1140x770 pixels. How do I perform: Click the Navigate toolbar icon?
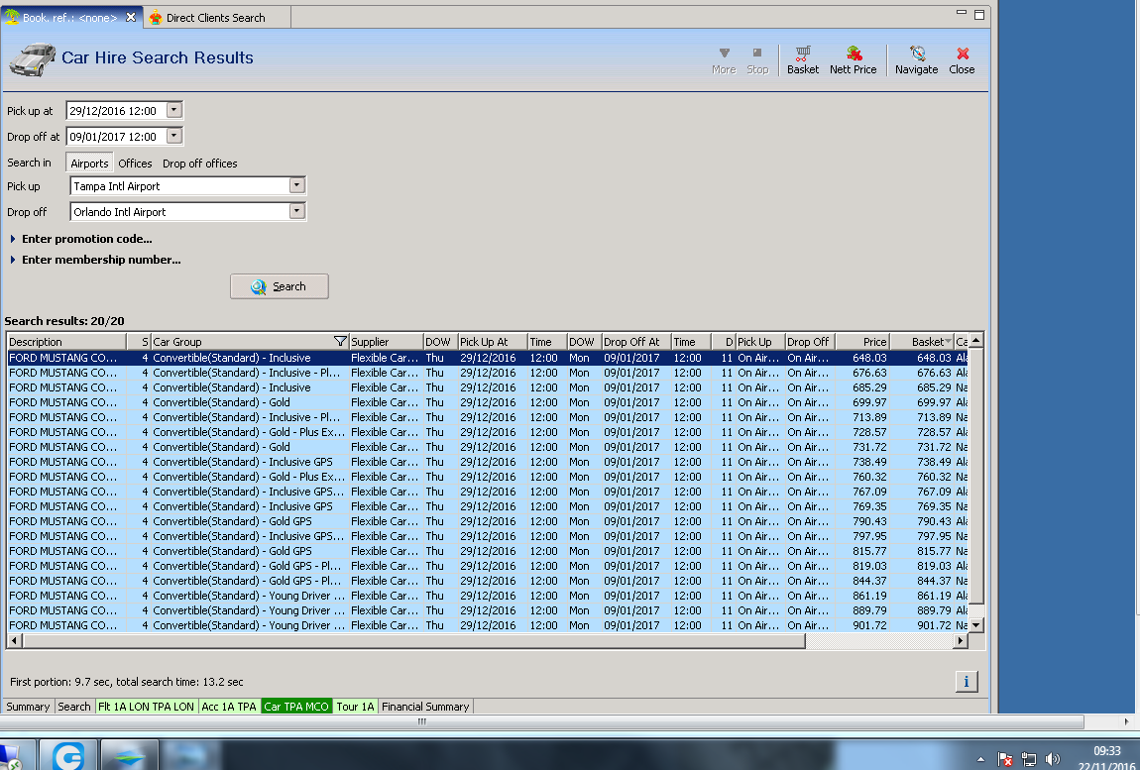[916, 59]
